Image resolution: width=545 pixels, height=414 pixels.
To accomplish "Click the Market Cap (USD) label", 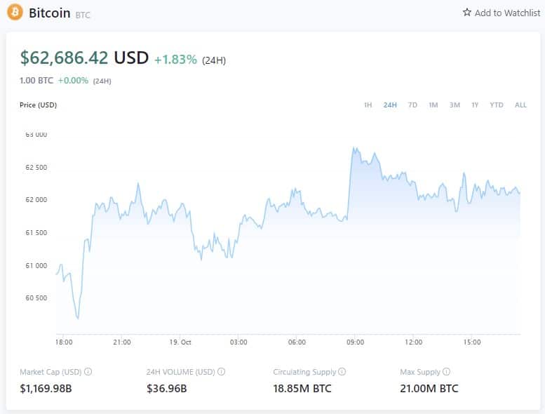I will tap(51, 372).
